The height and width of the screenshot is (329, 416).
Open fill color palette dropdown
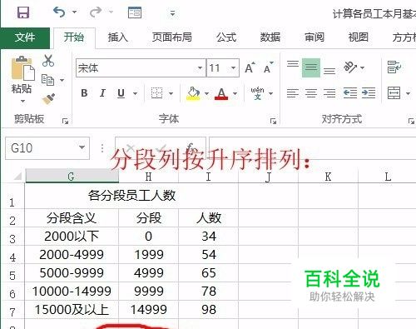(206, 93)
